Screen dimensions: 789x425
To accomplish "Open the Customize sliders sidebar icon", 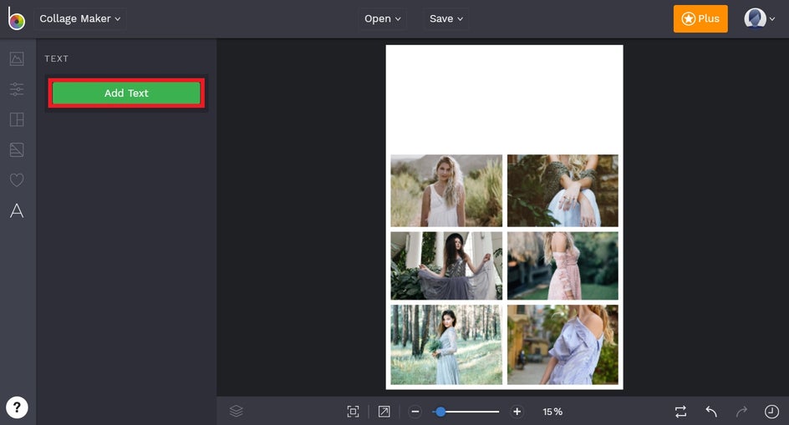I will tap(17, 89).
